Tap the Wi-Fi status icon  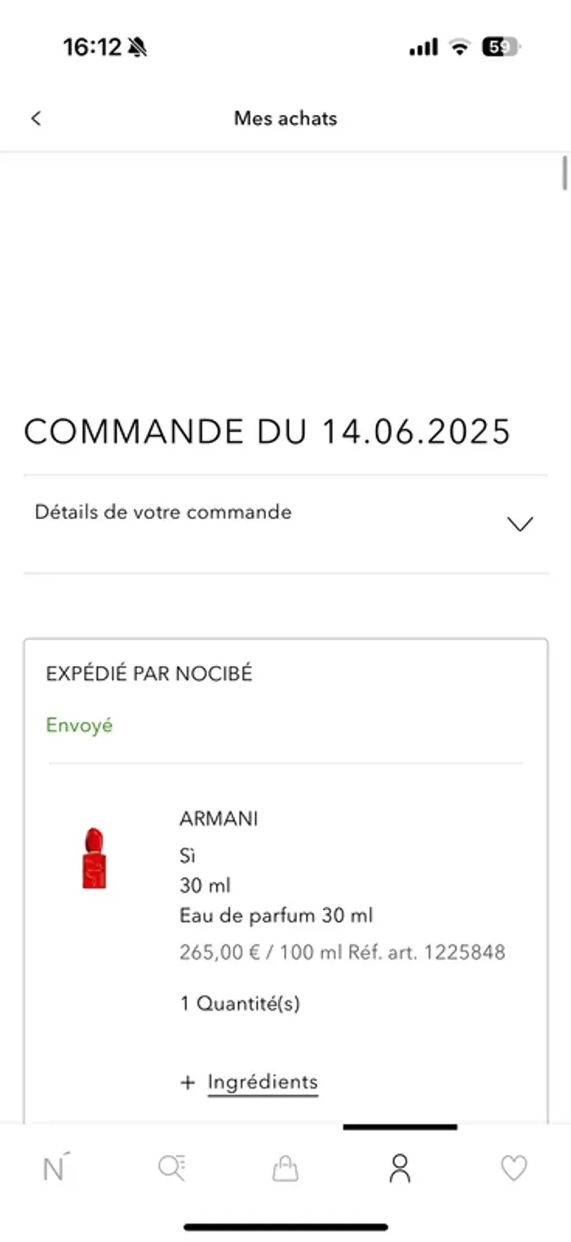pos(460,47)
